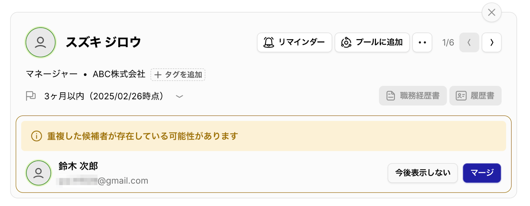Open the リマインダー reminder button

294,42
